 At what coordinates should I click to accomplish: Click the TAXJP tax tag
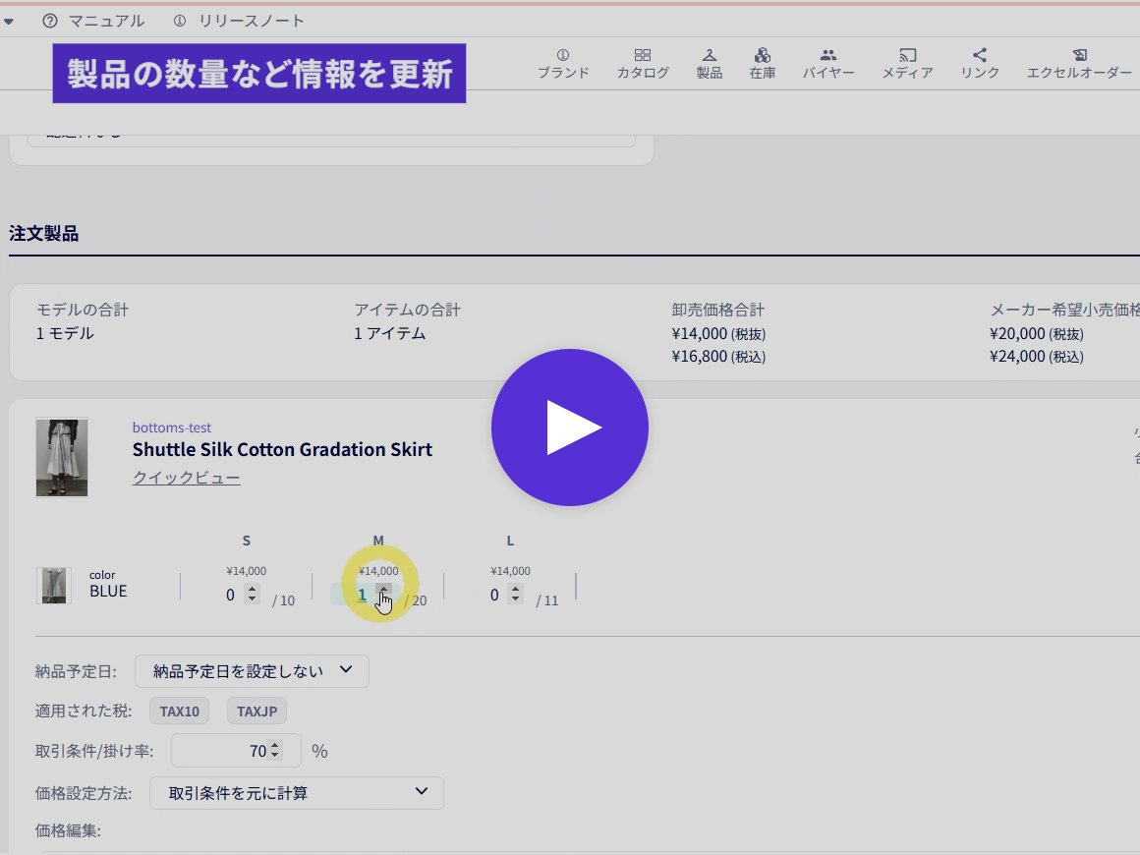coord(256,712)
